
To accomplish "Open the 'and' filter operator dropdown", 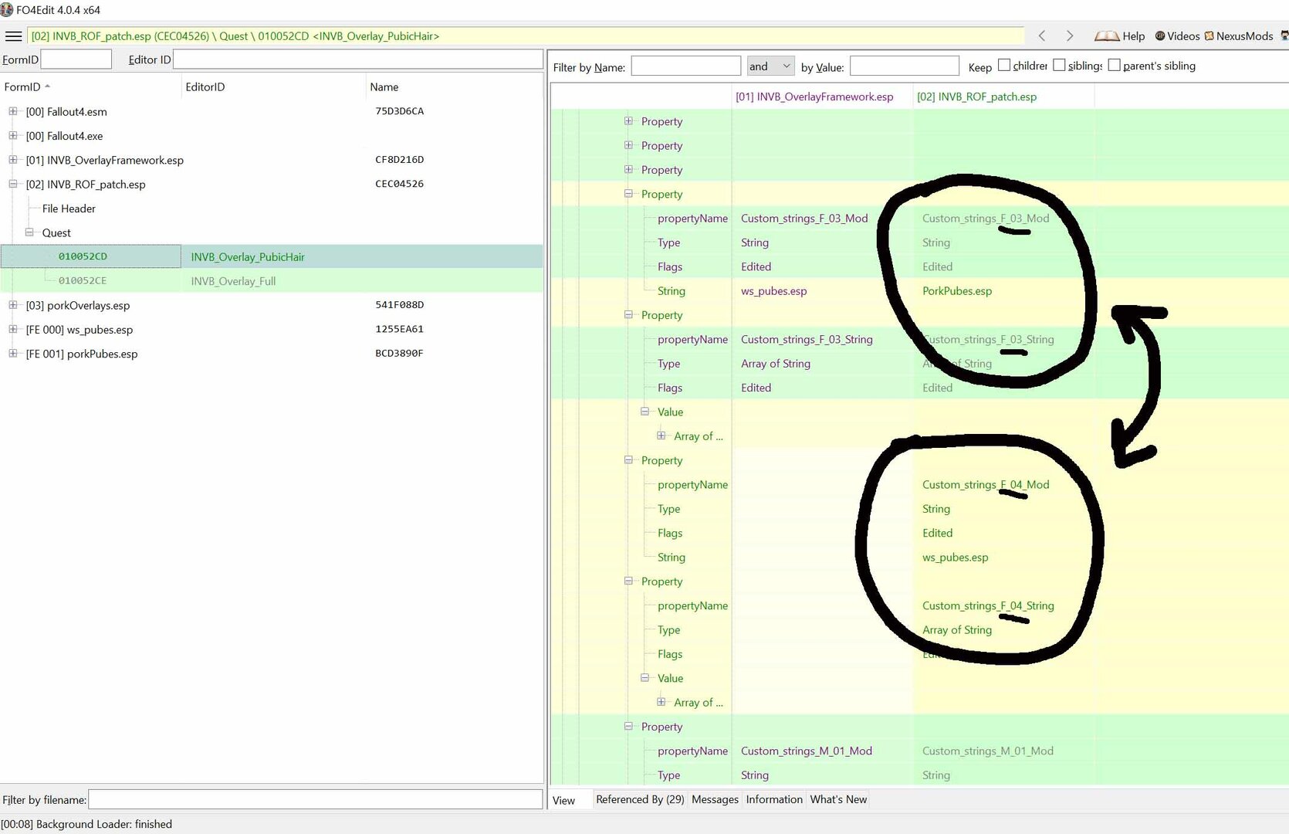I will 770,66.
